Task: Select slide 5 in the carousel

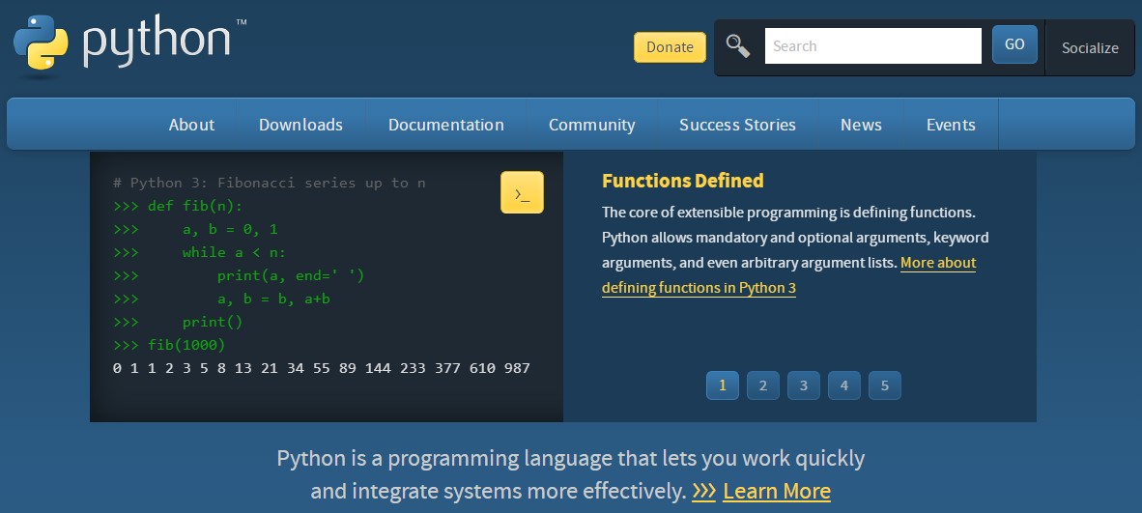Action: (885, 385)
